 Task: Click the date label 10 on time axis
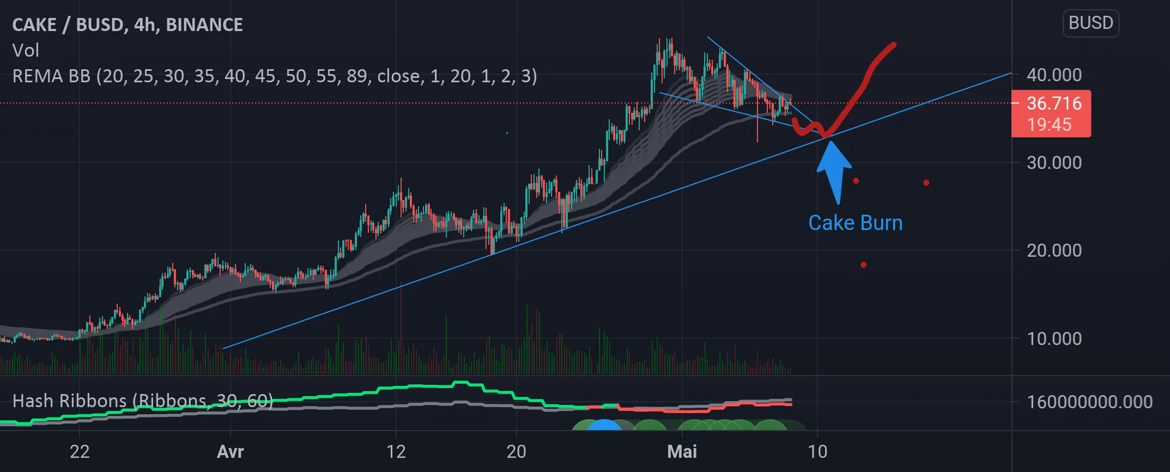tap(817, 452)
